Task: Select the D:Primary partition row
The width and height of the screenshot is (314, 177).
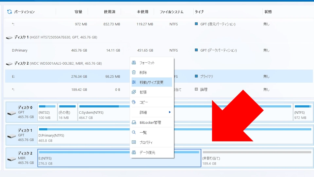Action: (x=159, y=50)
